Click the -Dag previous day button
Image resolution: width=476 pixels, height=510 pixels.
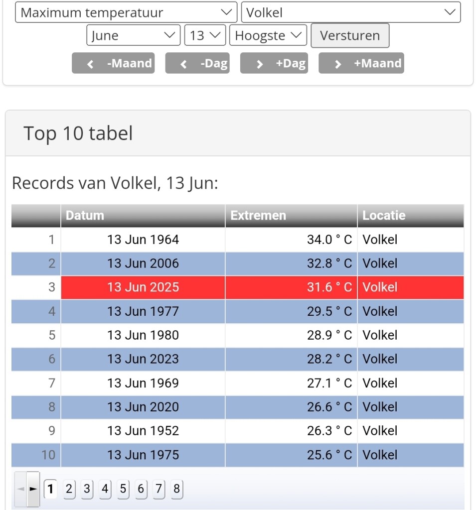[197, 63]
